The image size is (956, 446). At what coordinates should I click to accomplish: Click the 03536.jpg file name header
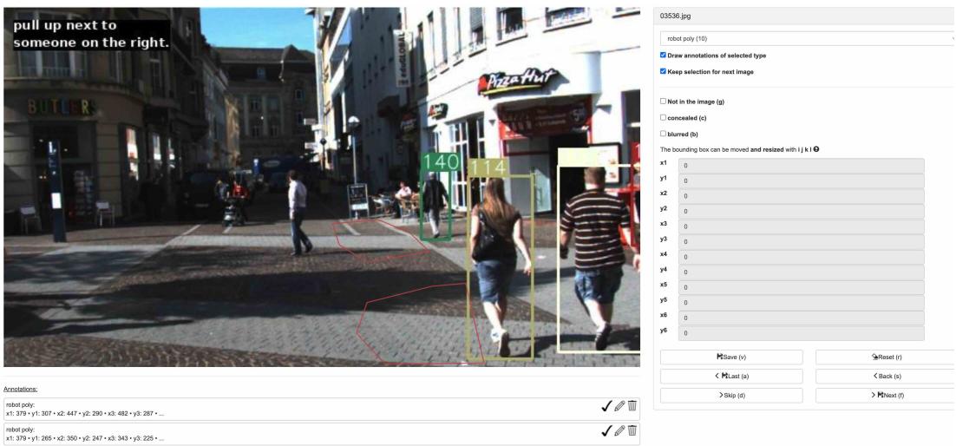pos(675,16)
